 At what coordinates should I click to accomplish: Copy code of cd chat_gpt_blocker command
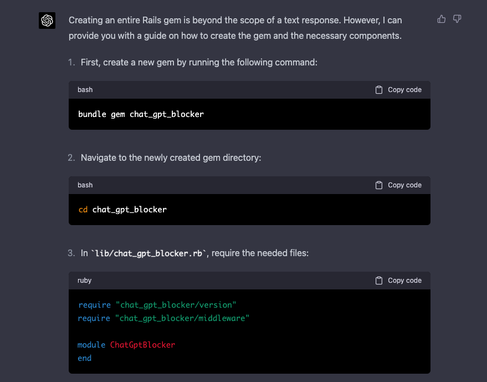coord(398,185)
